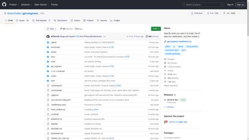Switch to the Pull requests tab

pyautogui.click(x=41, y=20)
